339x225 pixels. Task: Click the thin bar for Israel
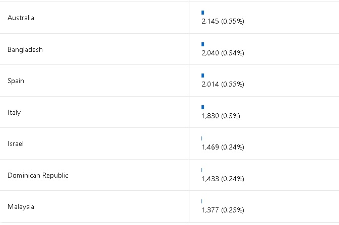tap(201, 138)
